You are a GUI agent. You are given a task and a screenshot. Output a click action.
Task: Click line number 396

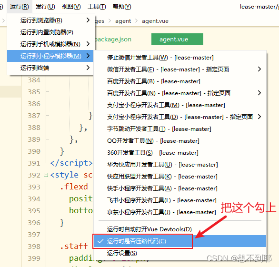[x=34, y=223]
